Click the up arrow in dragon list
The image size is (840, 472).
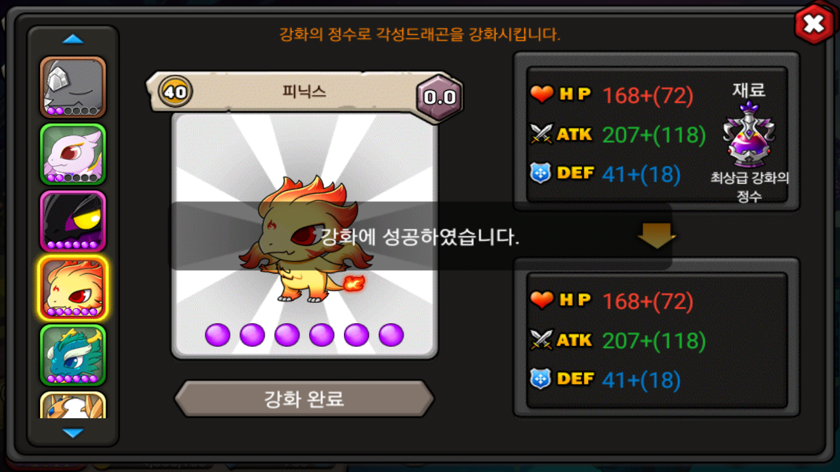73,39
